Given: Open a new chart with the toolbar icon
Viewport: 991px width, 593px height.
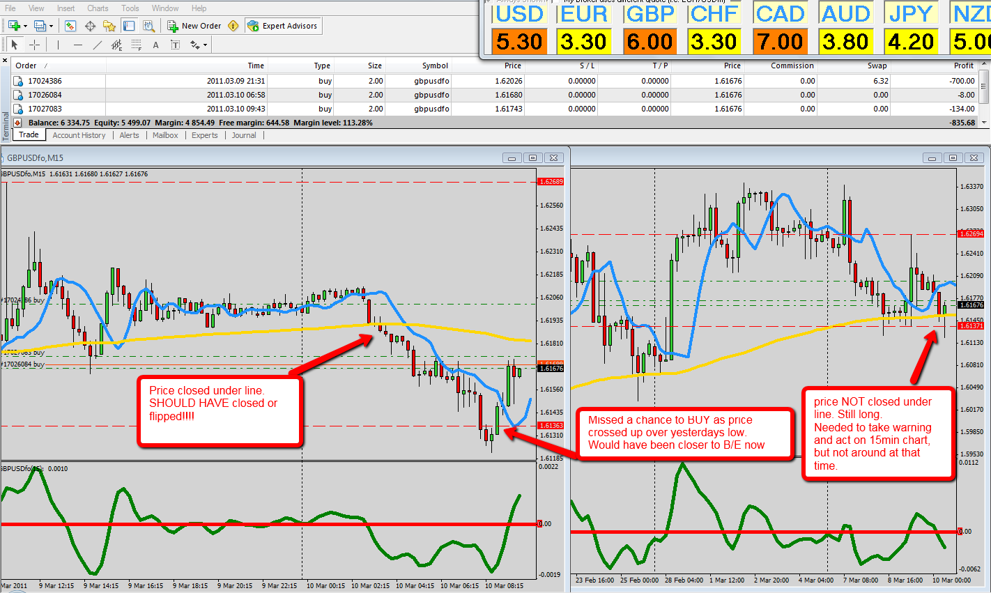Looking at the screenshot, I should pos(14,26).
